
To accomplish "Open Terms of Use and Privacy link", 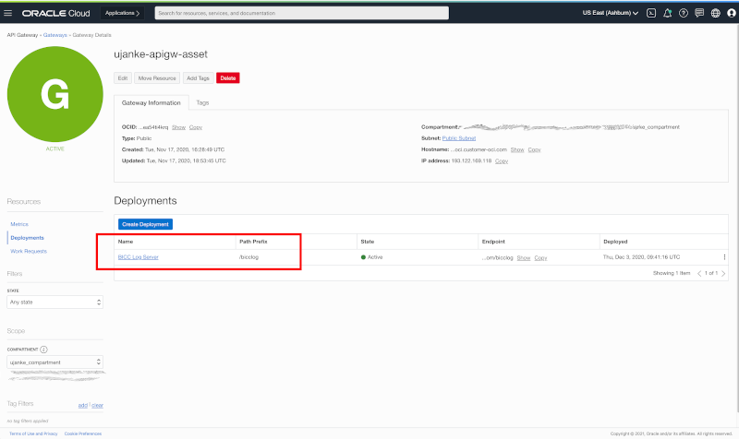I will click(x=33, y=433).
